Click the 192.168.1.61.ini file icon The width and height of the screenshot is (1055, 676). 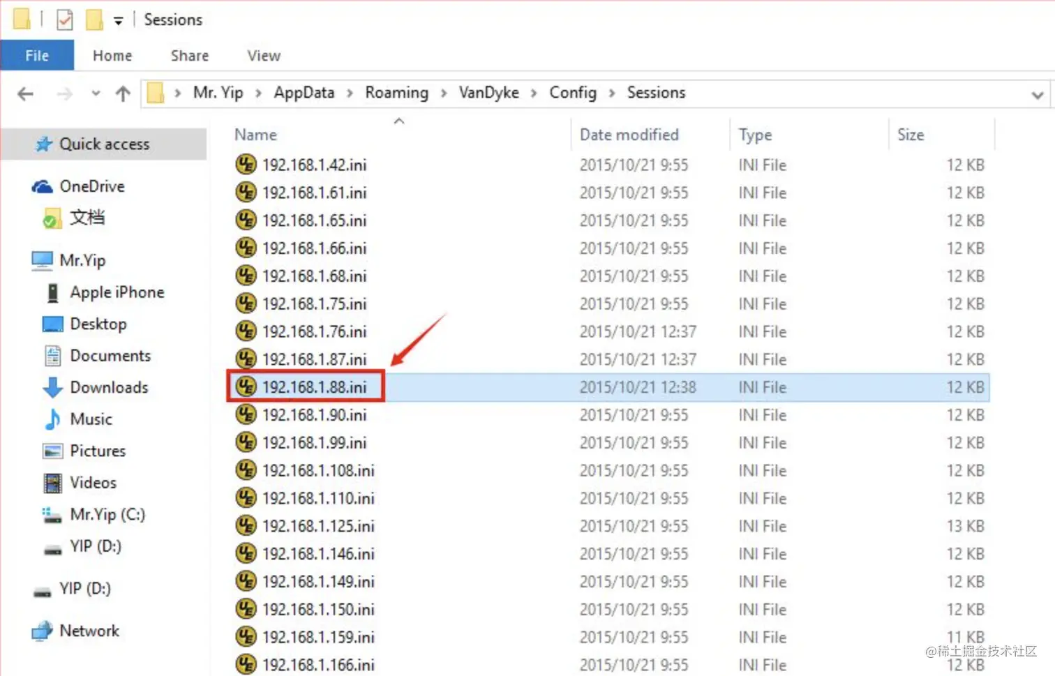[x=246, y=193]
